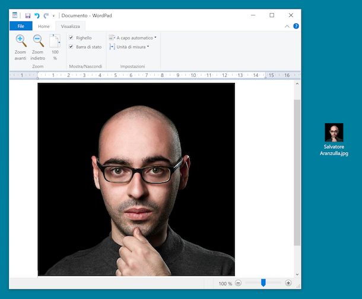Set zoom to 100% with page icon
362x299 pixels.
tap(55, 41)
